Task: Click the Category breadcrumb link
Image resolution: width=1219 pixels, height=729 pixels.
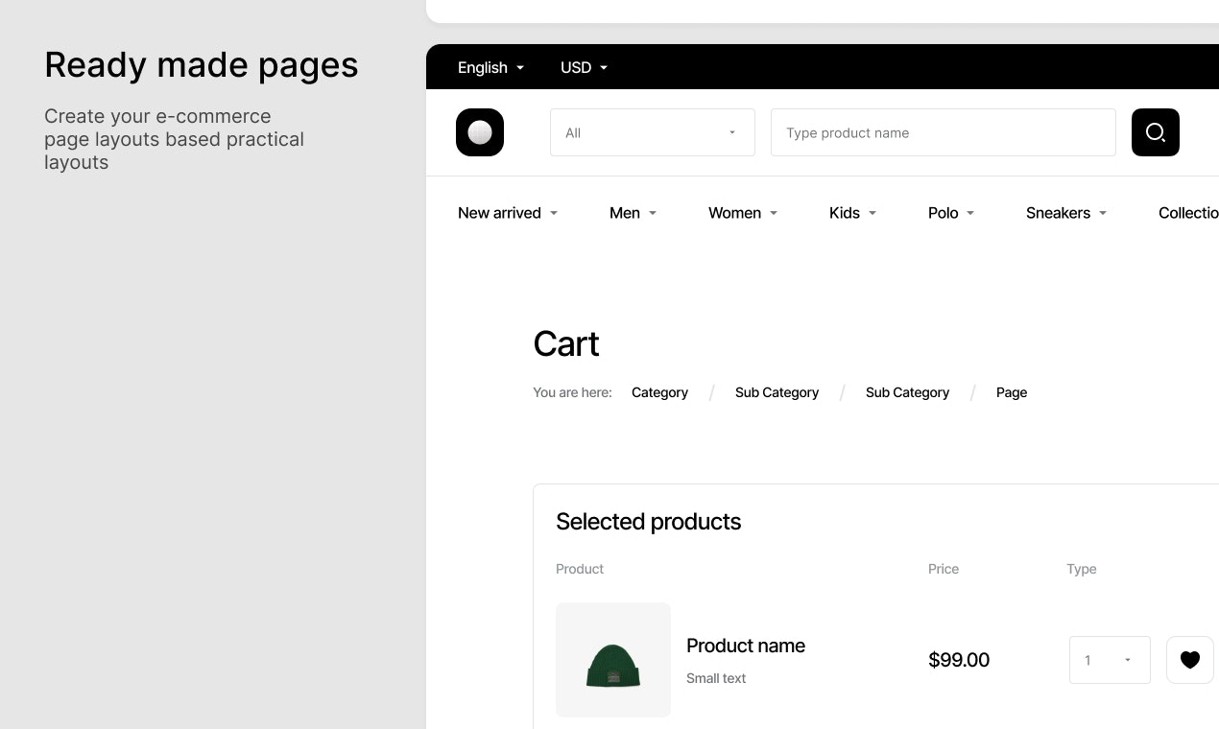Action: pos(659,392)
